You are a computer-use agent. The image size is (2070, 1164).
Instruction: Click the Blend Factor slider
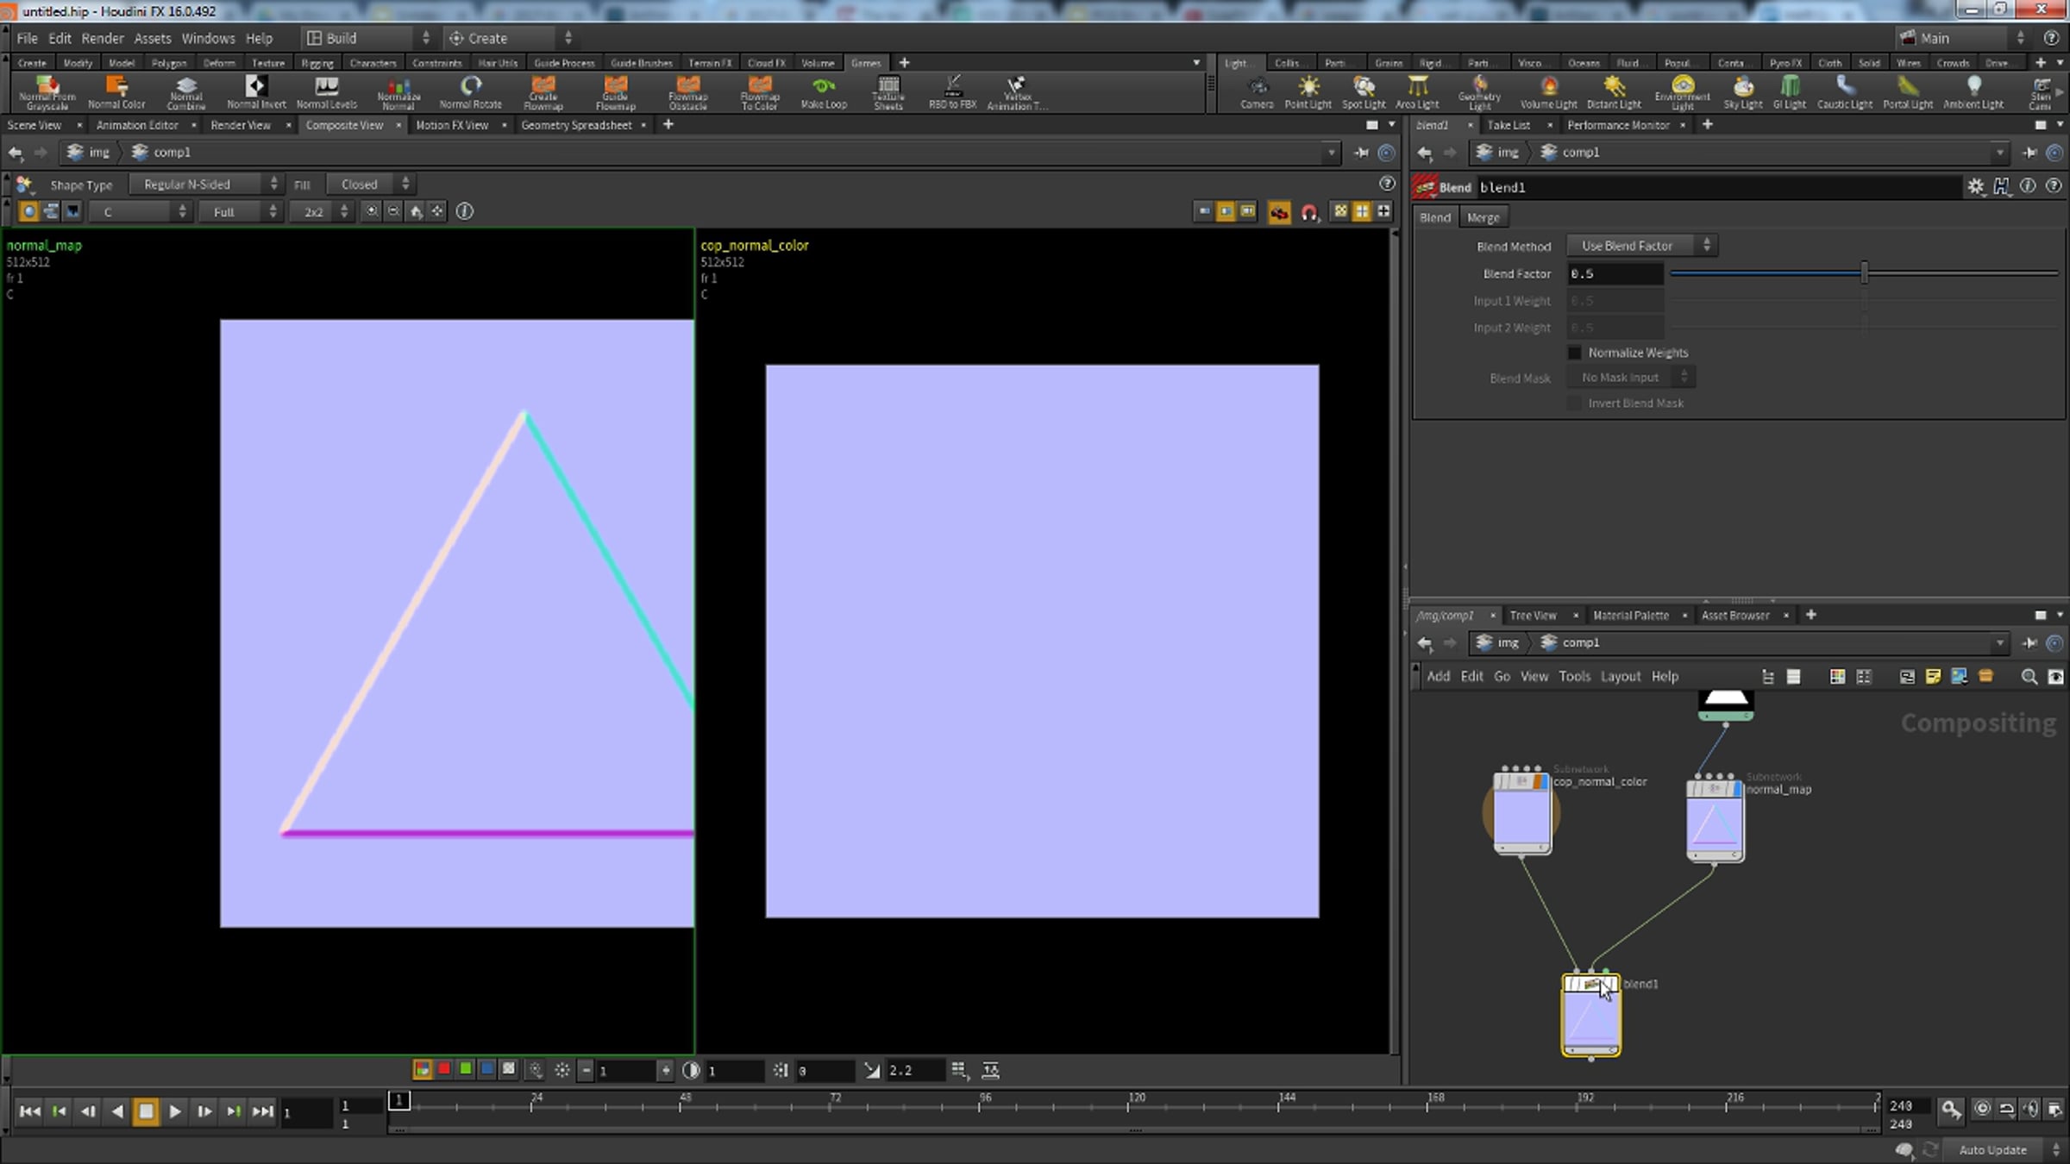tap(1864, 273)
